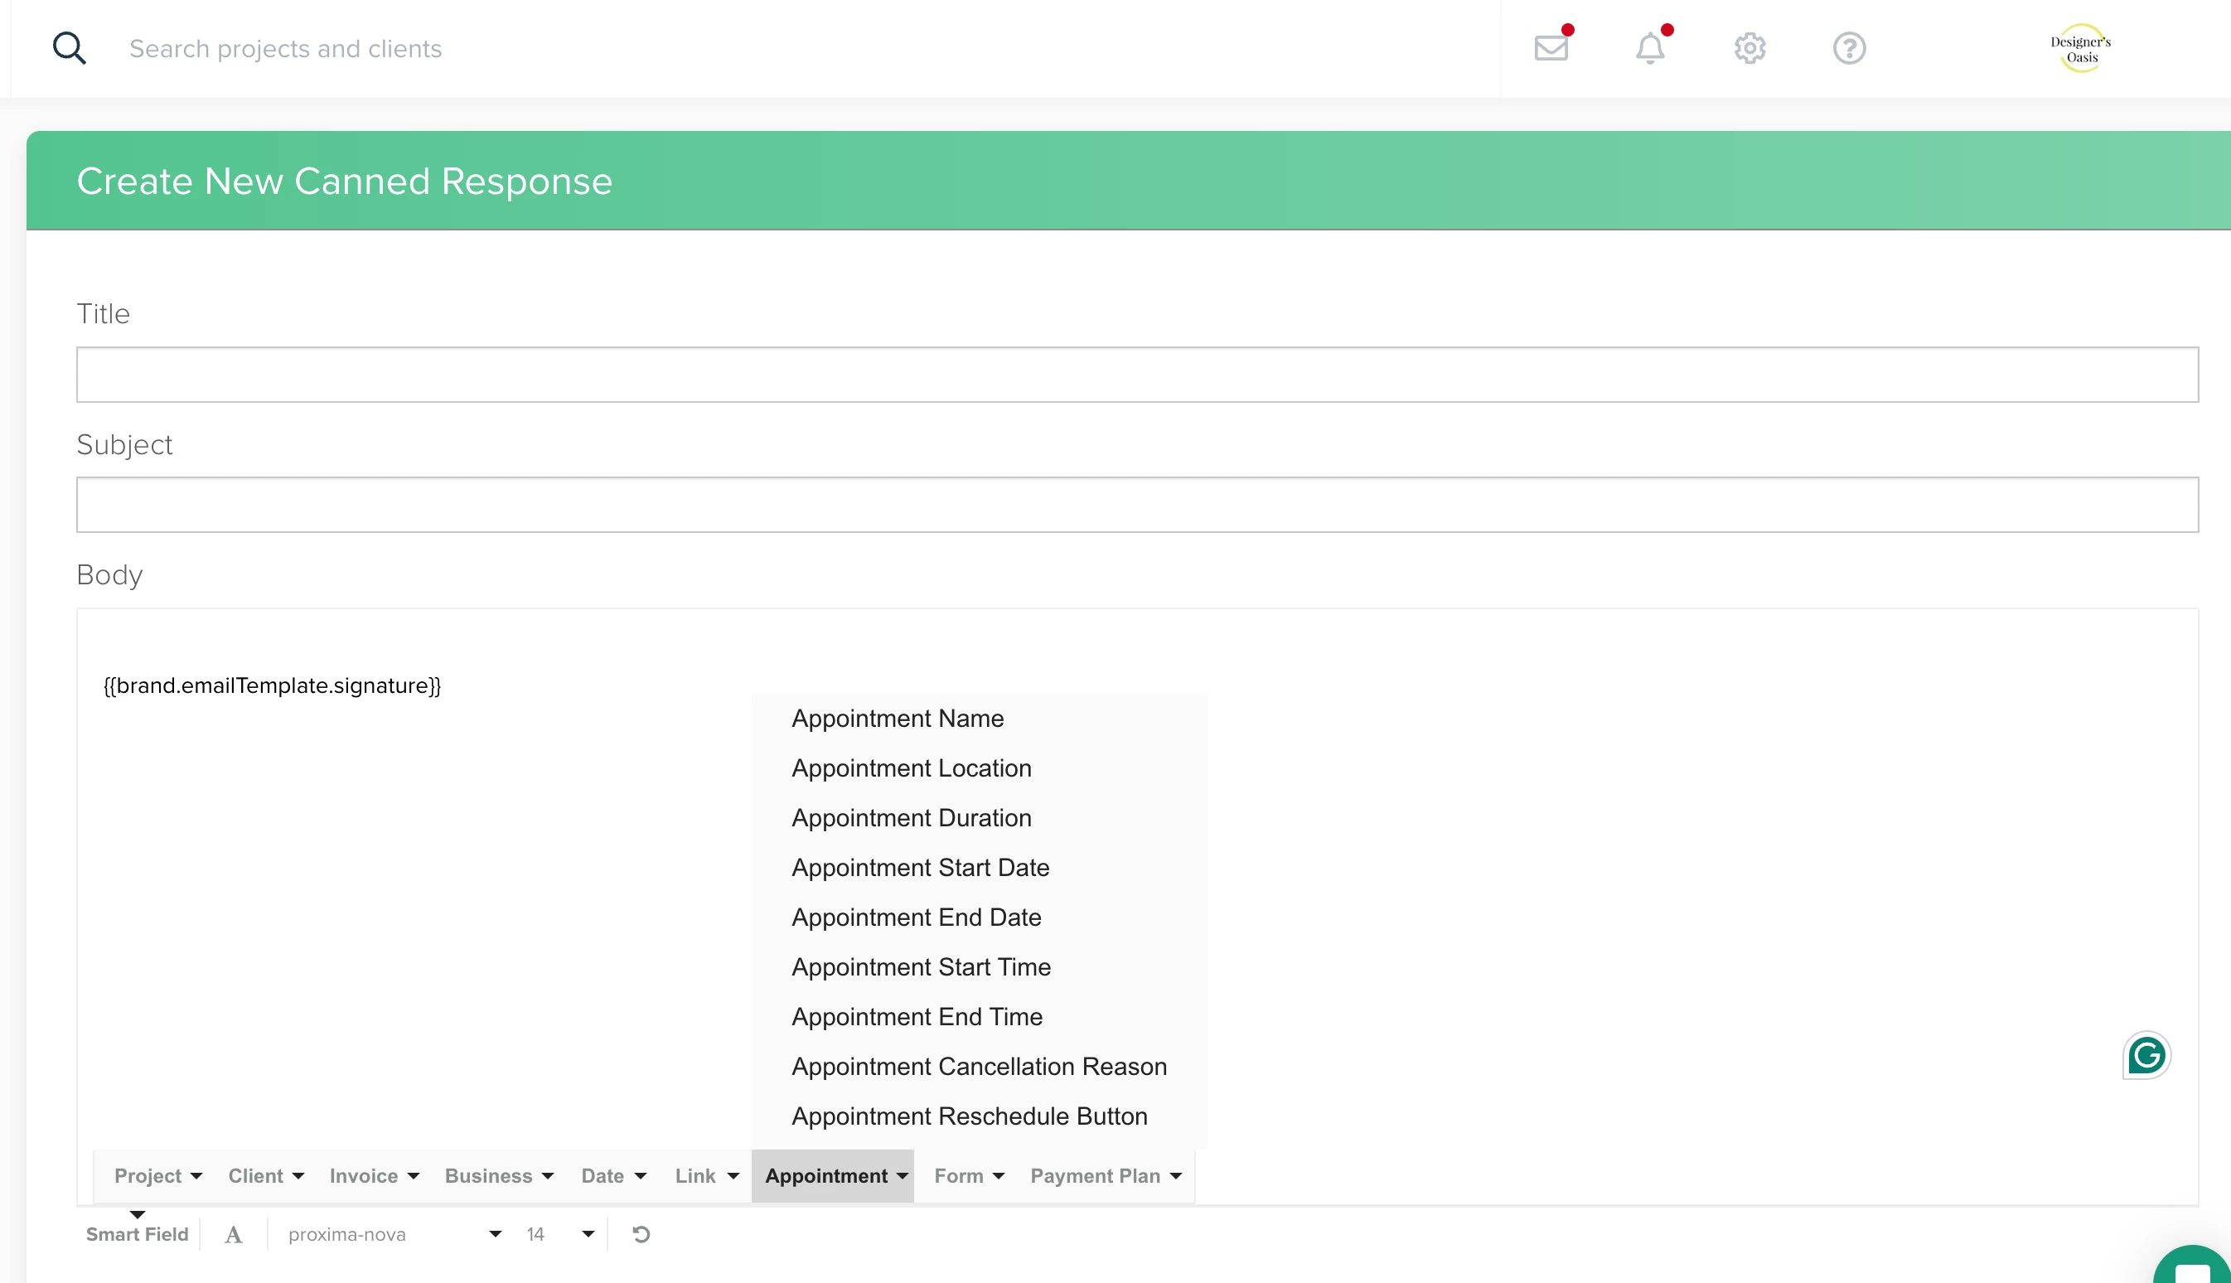Click the Smart Field button

point(137,1233)
